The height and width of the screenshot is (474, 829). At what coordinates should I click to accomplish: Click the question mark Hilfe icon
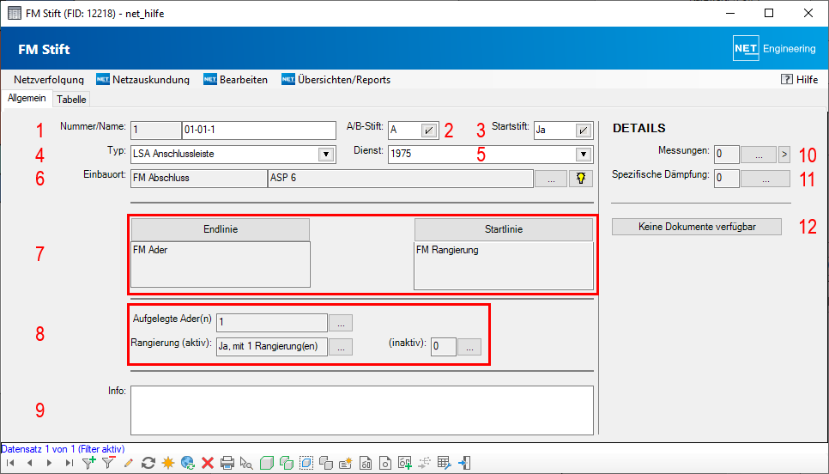786,79
